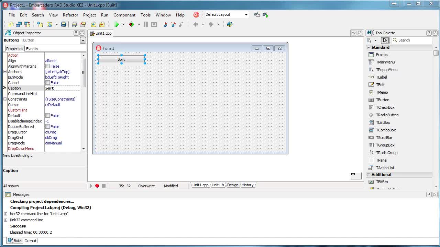Open the Project menu
The height and width of the screenshot is (247, 440).
89,15
